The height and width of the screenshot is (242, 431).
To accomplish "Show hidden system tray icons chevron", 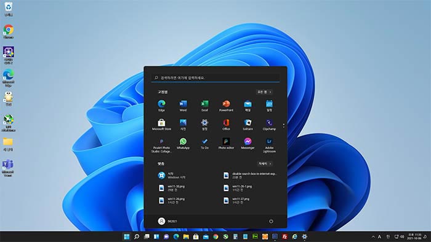I will [373, 237].
